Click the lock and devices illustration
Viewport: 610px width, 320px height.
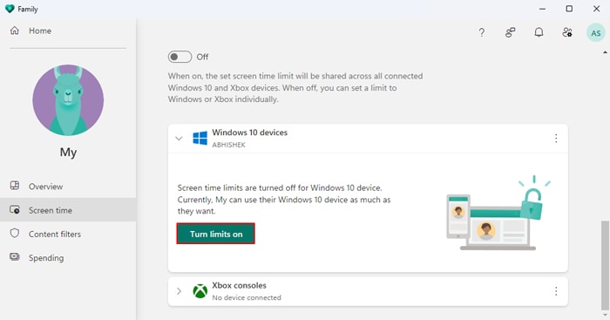498,213
